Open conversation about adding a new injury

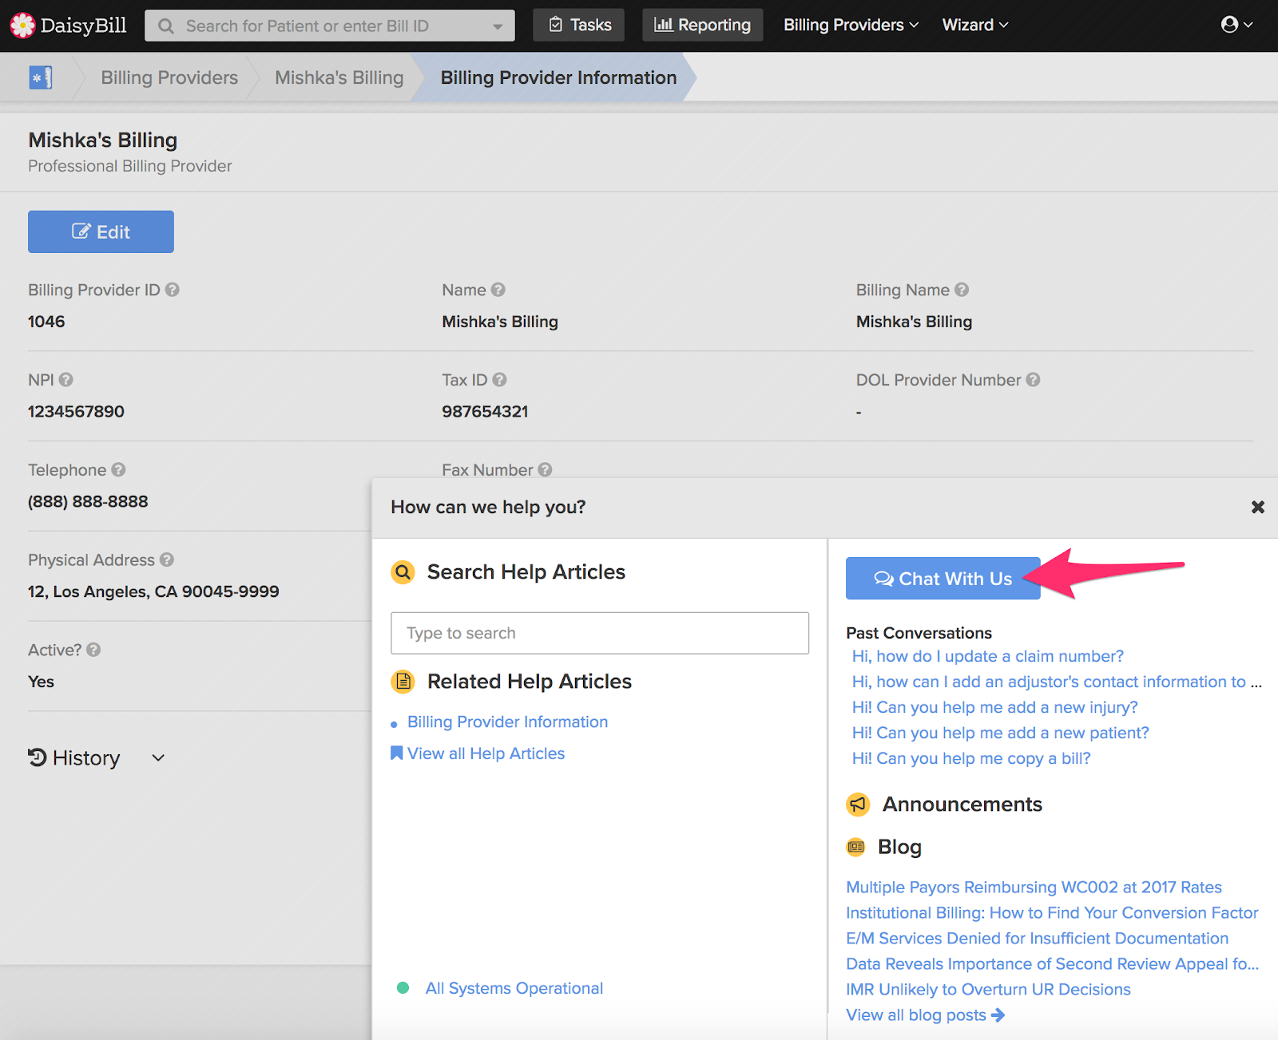click(x=995, y=707)
